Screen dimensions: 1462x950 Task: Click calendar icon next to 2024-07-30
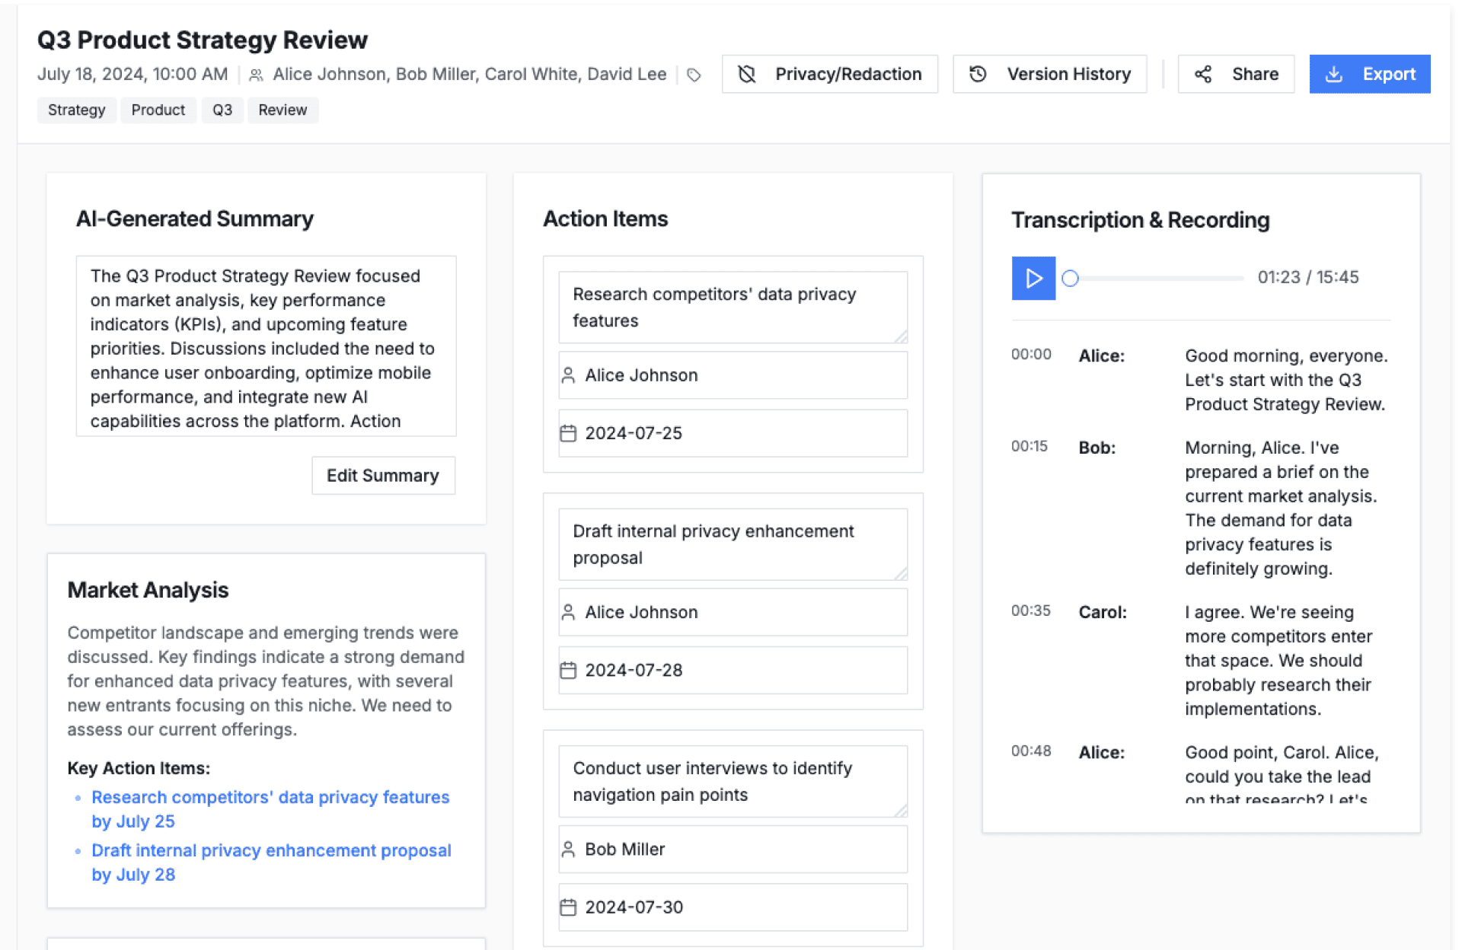point(568,907)
